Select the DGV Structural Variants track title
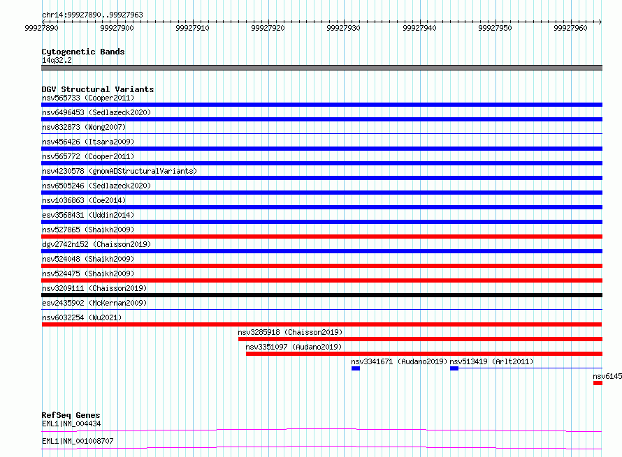622x457 pixels. pos(98,89)
